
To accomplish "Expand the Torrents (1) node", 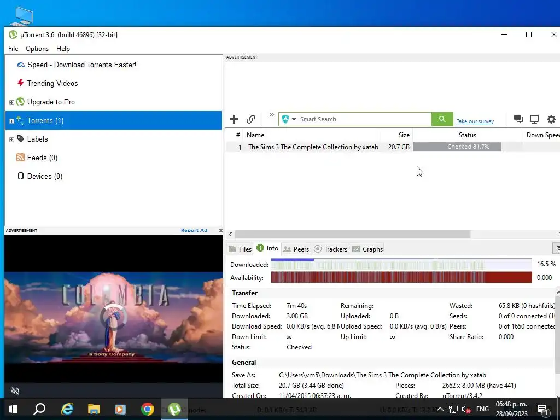I will 11,121.
